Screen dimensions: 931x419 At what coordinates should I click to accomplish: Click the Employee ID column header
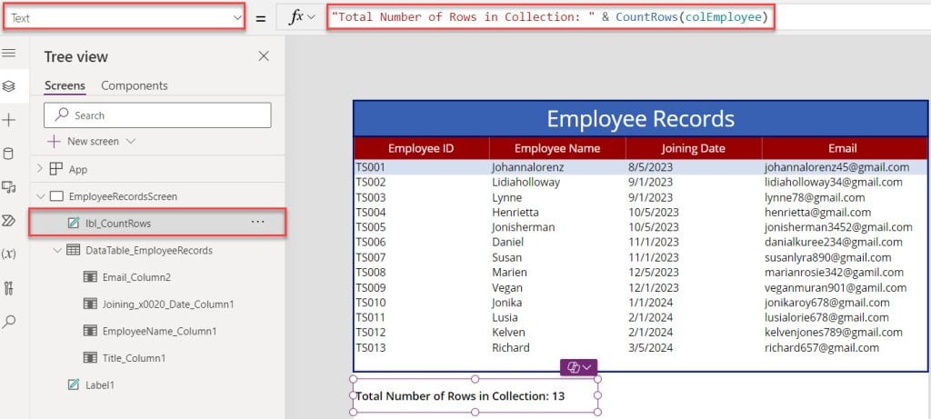tap(421, 148)
